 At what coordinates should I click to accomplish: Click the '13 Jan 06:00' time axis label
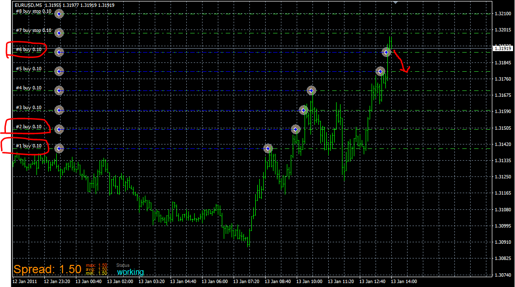(214, 282)
